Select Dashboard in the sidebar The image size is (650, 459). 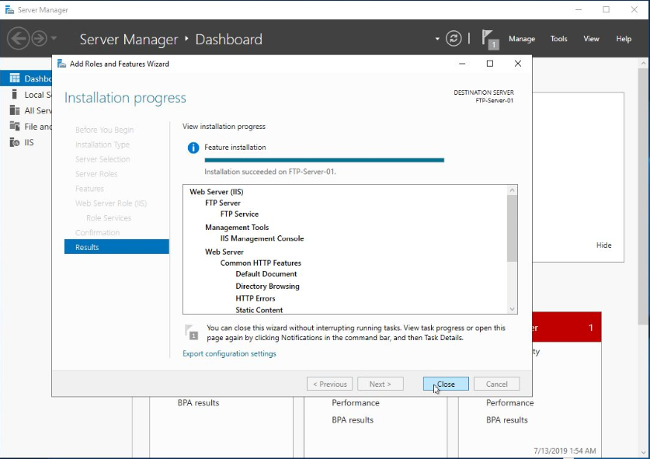click(x=26, y=78)
